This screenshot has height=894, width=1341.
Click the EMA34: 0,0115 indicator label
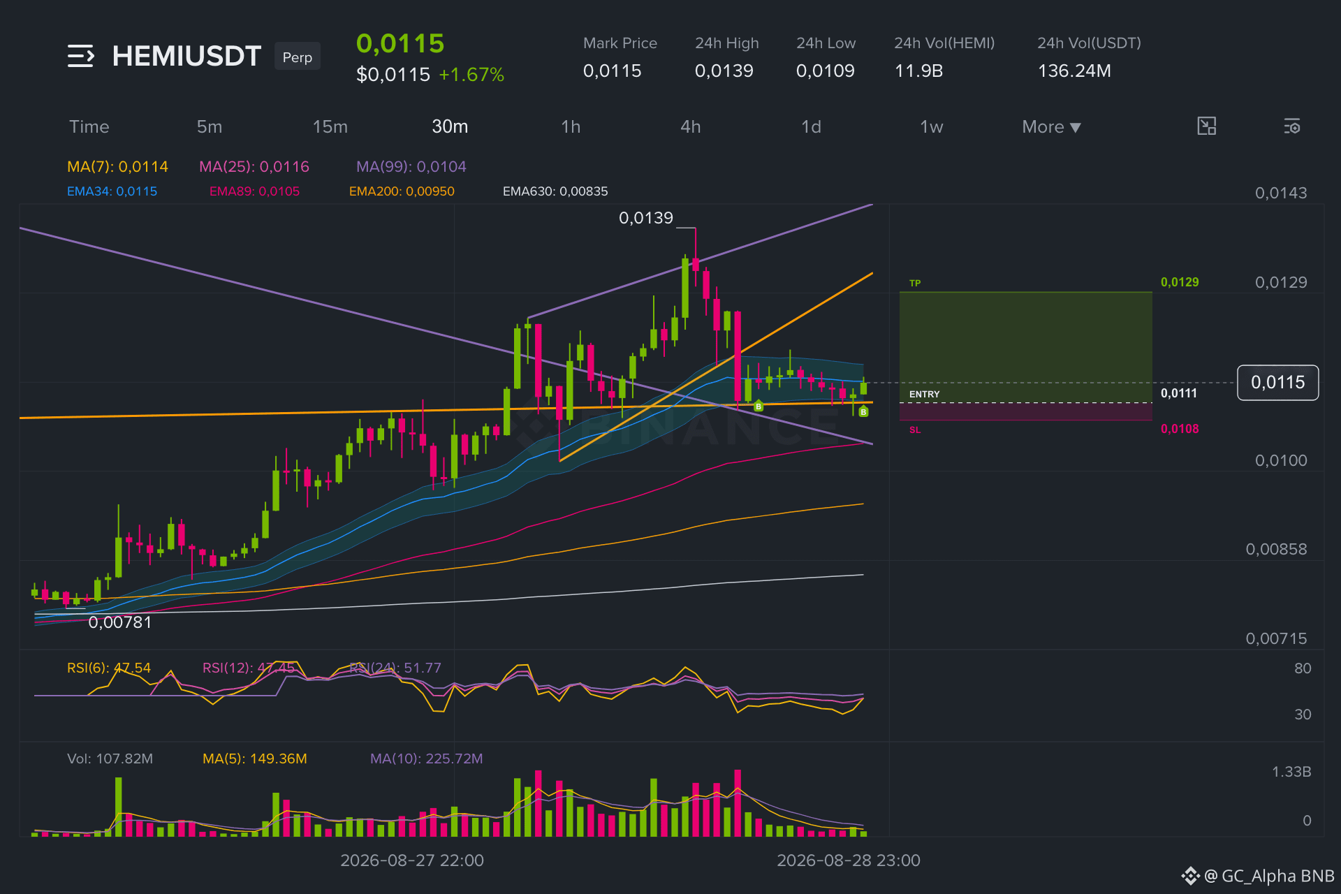tap(112, 191)
